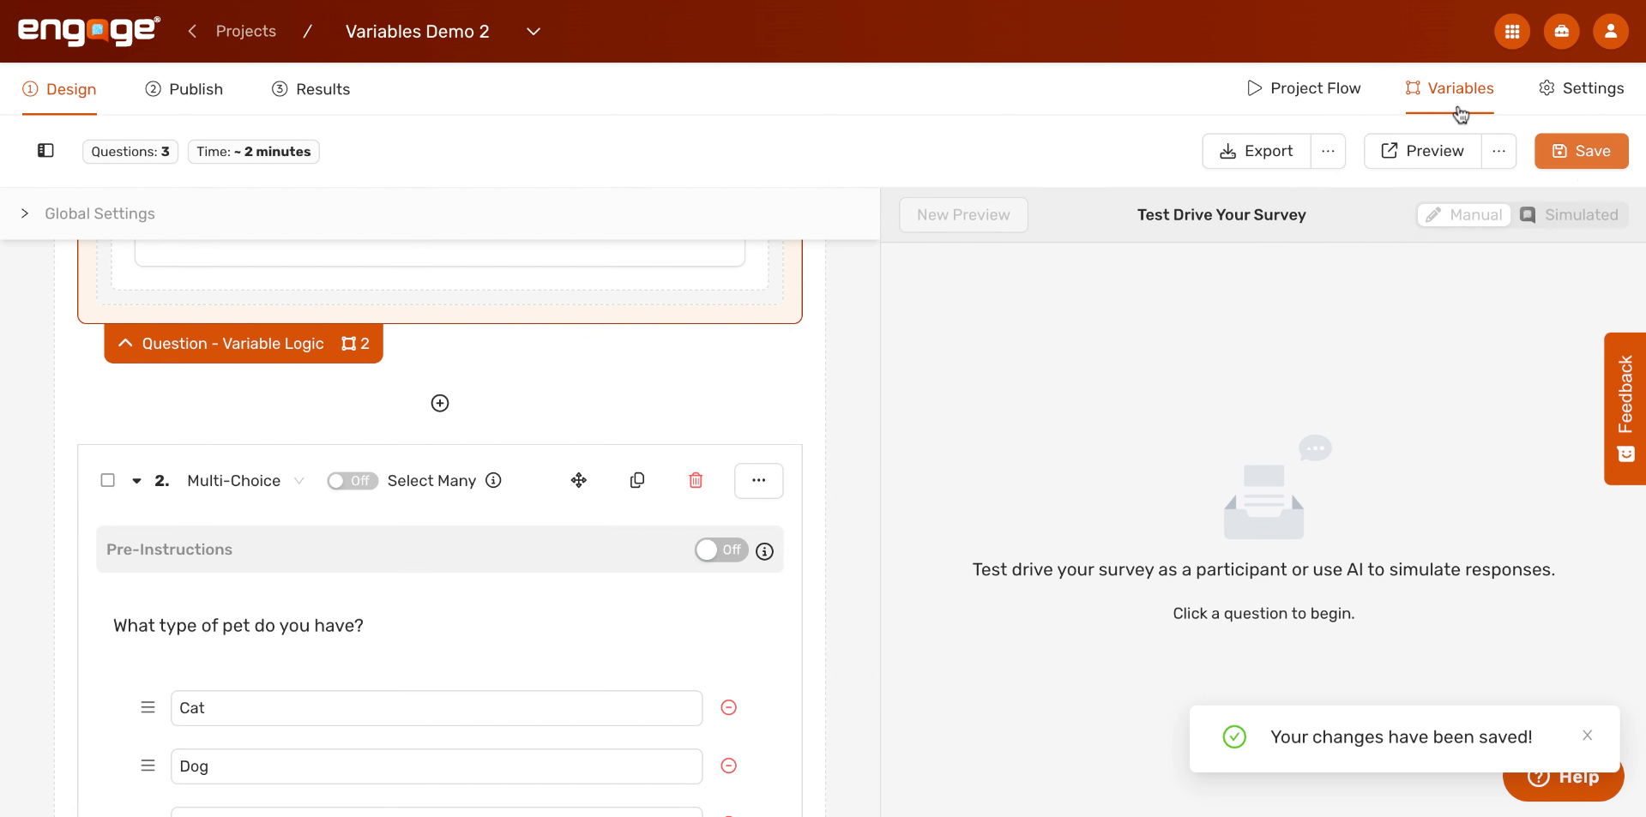The height and width of the screenshot is (817, 1646).
Task: Save the survey
Action: click(1581, 151)
